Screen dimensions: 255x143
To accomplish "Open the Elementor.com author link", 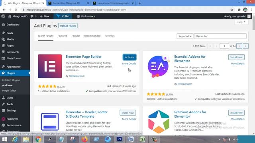I will coord(76,76).
